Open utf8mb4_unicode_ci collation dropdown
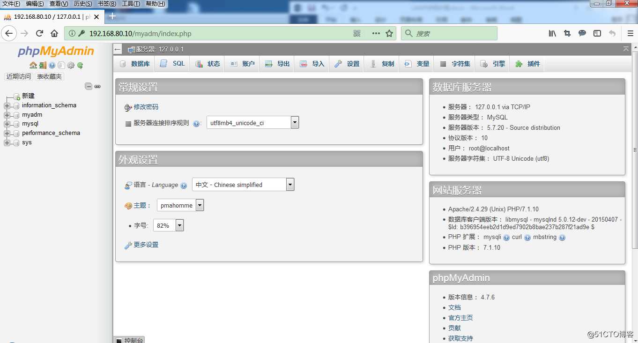The height and width of the screenshot is (343, 638). (x=253, y=123)
